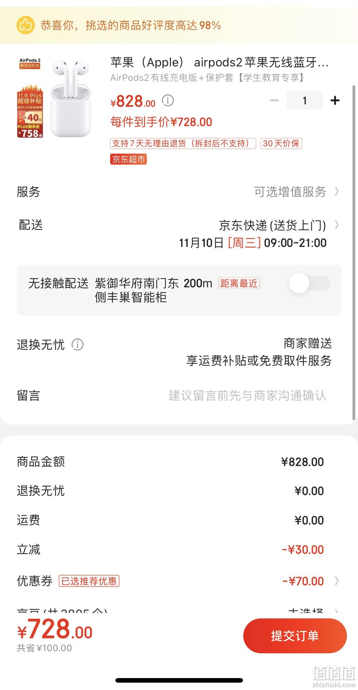Screen dimensions: 358x690
Task: Tap the 距离最近 nearest locker tag
Action: coord(239,283)
